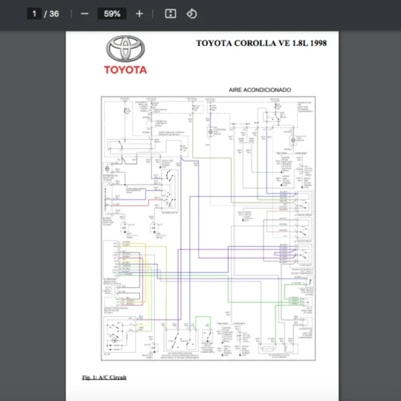Viewport: 401px width, 401px height.
Task: Click the 'TOYOTA COROLLA VE 1.8L 1998' title
Action: (261, 43)
